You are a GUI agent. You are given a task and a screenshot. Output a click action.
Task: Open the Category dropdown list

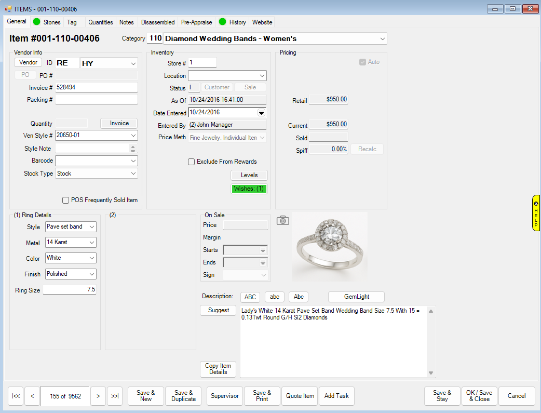pos(382,38)
